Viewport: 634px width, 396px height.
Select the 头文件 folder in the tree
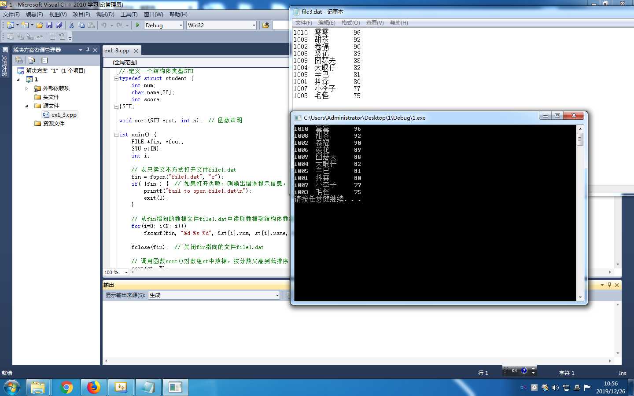(x=51, y=97)
